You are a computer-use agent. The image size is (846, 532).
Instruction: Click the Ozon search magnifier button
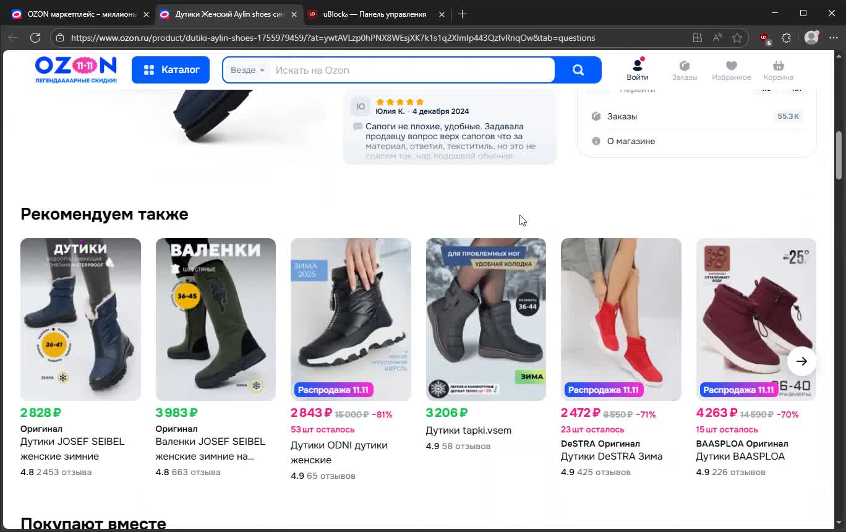point(578,70)
